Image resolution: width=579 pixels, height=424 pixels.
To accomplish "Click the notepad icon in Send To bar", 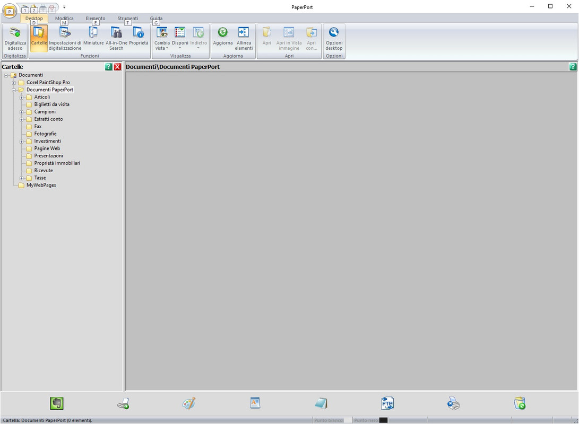I will [321, 403].
